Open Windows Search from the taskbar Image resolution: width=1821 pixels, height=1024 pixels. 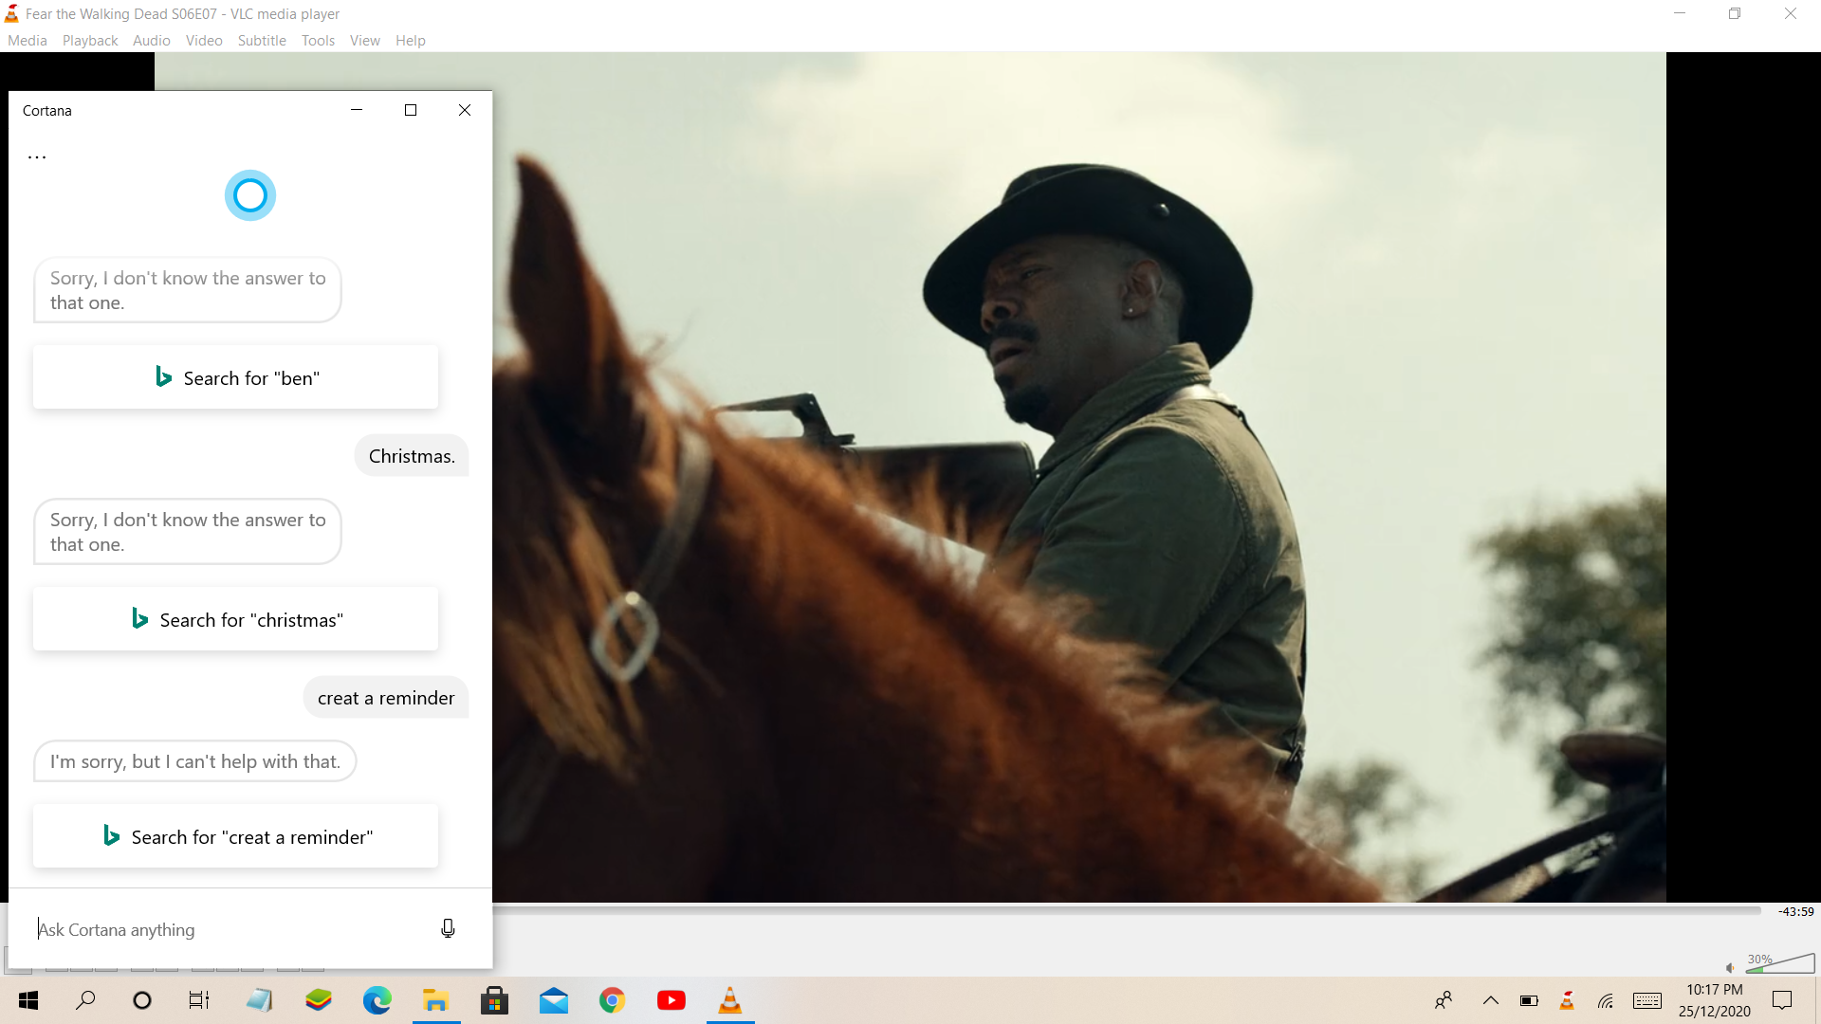(x=85, y=1000)
